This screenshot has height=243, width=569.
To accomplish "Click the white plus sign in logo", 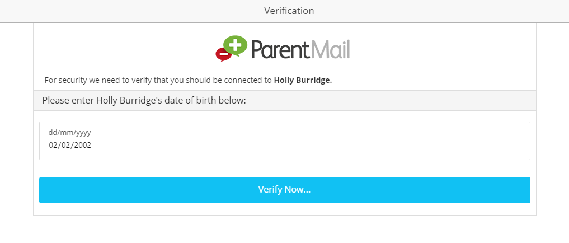I will pos(236,44).
